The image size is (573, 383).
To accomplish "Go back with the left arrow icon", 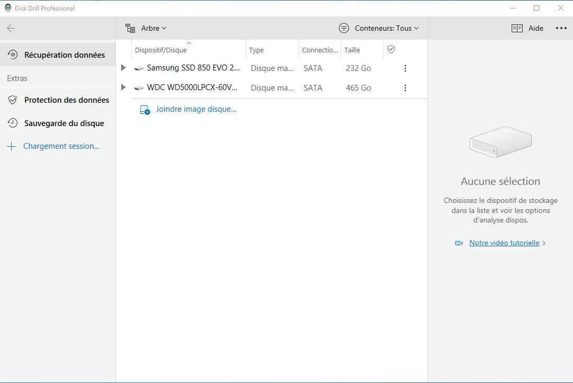I will pyautogui.click(x=11, y=28).
